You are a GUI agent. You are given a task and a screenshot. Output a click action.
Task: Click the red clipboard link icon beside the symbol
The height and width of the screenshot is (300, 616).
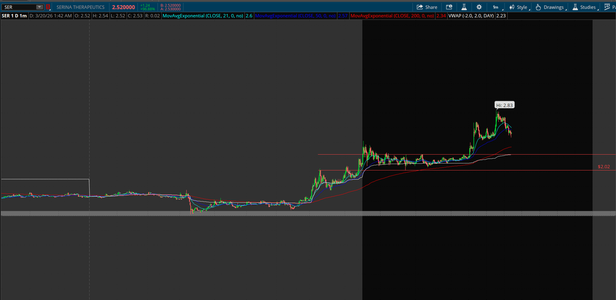pos(48,7)
